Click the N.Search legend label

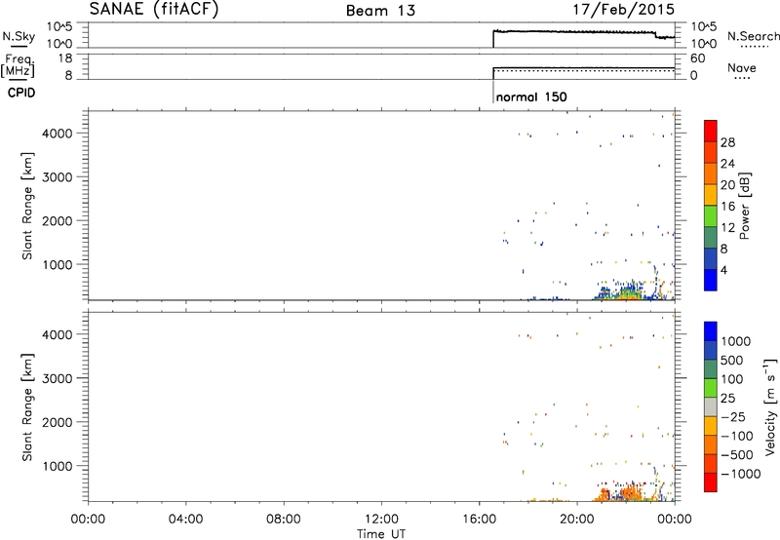coord(753,36)
